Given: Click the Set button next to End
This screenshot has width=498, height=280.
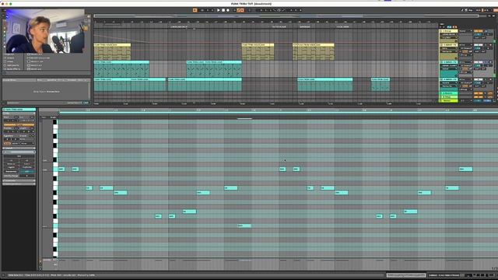Looking at the screenshot, I should [32, 117].
